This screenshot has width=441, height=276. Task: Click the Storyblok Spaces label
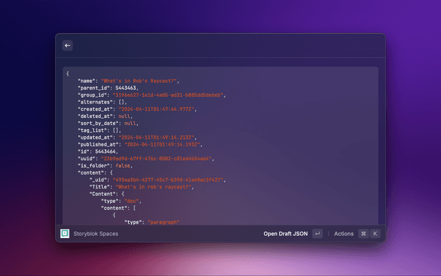pos(96,234)
